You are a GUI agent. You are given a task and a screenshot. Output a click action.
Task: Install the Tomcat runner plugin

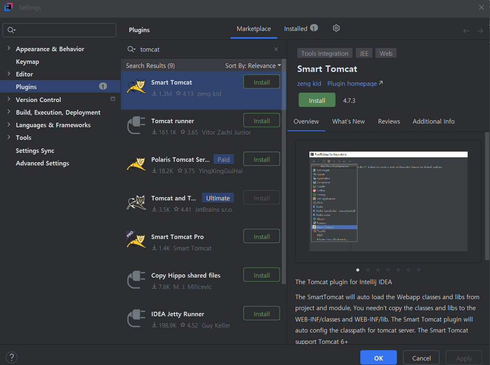coord(262,121)
